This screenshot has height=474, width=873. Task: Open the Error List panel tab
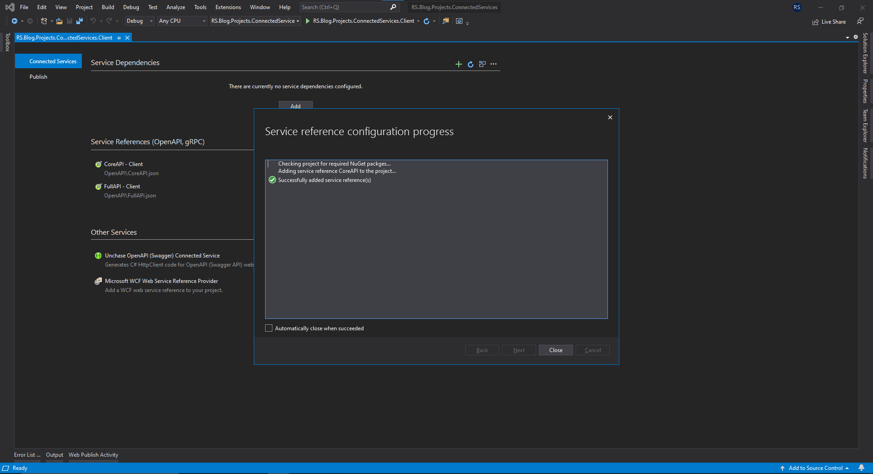click(x=27, y=455)
